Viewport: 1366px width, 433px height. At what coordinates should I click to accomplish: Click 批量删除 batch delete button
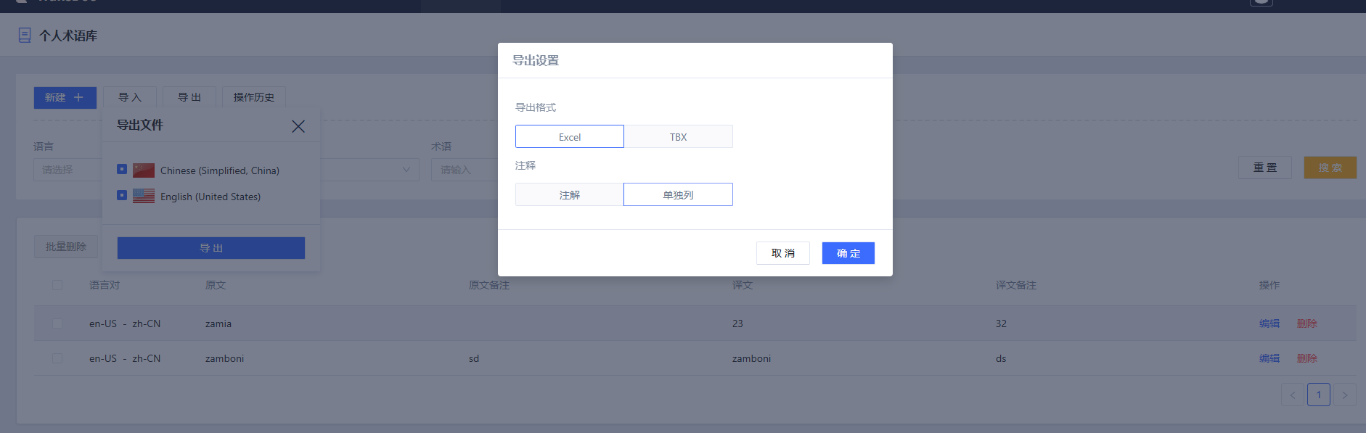pos(66,247)
